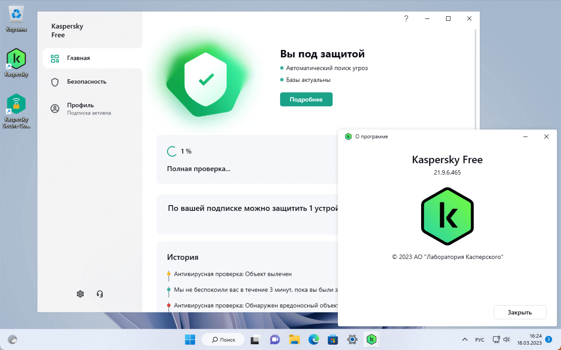
Task: Open history entry Антивирусная проверка: Объект вылечен
Action: coord(233,274)
